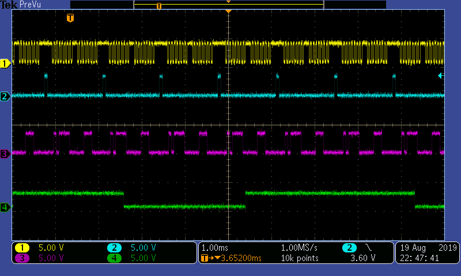This screenshot has height=276, width=461.
Task: Click the channel 2 5.00 V scale
Action: point(143,248)
